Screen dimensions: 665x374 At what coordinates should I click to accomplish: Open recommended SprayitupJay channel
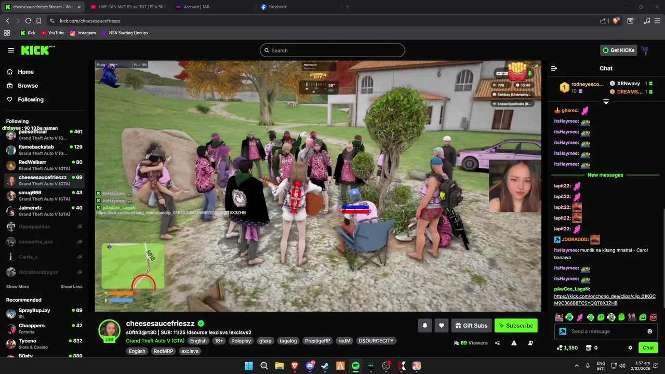click(44, 313)
